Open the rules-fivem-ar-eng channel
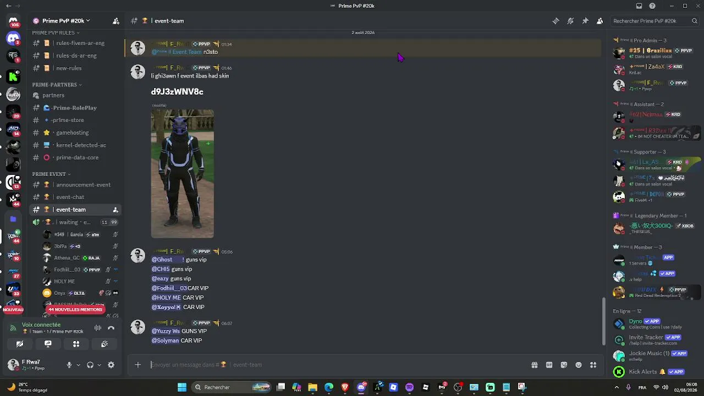 [75, 43]
